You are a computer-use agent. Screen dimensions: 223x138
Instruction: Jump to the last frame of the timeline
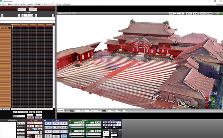(53, 15)
